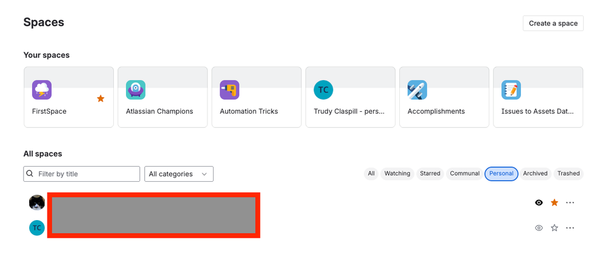Click the FirstSpace card title
This screenshot has height=256, width=608.
click(x=49, y=111)
